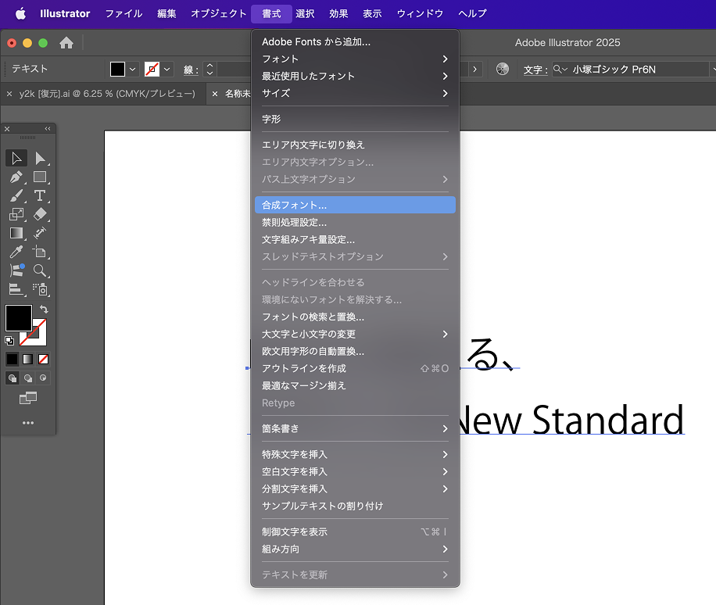Click control bar fill color swatch
Screen dimensions: 716x605
(x=117, y=70)
